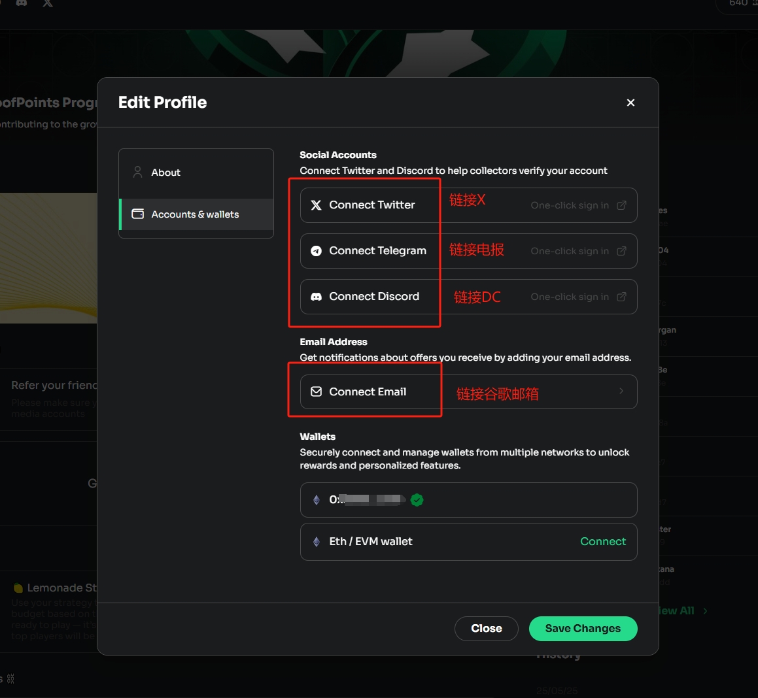Select the Accounts & wallets tab
The width and height of the screenshot is (758, 698).
coord(195,214)
